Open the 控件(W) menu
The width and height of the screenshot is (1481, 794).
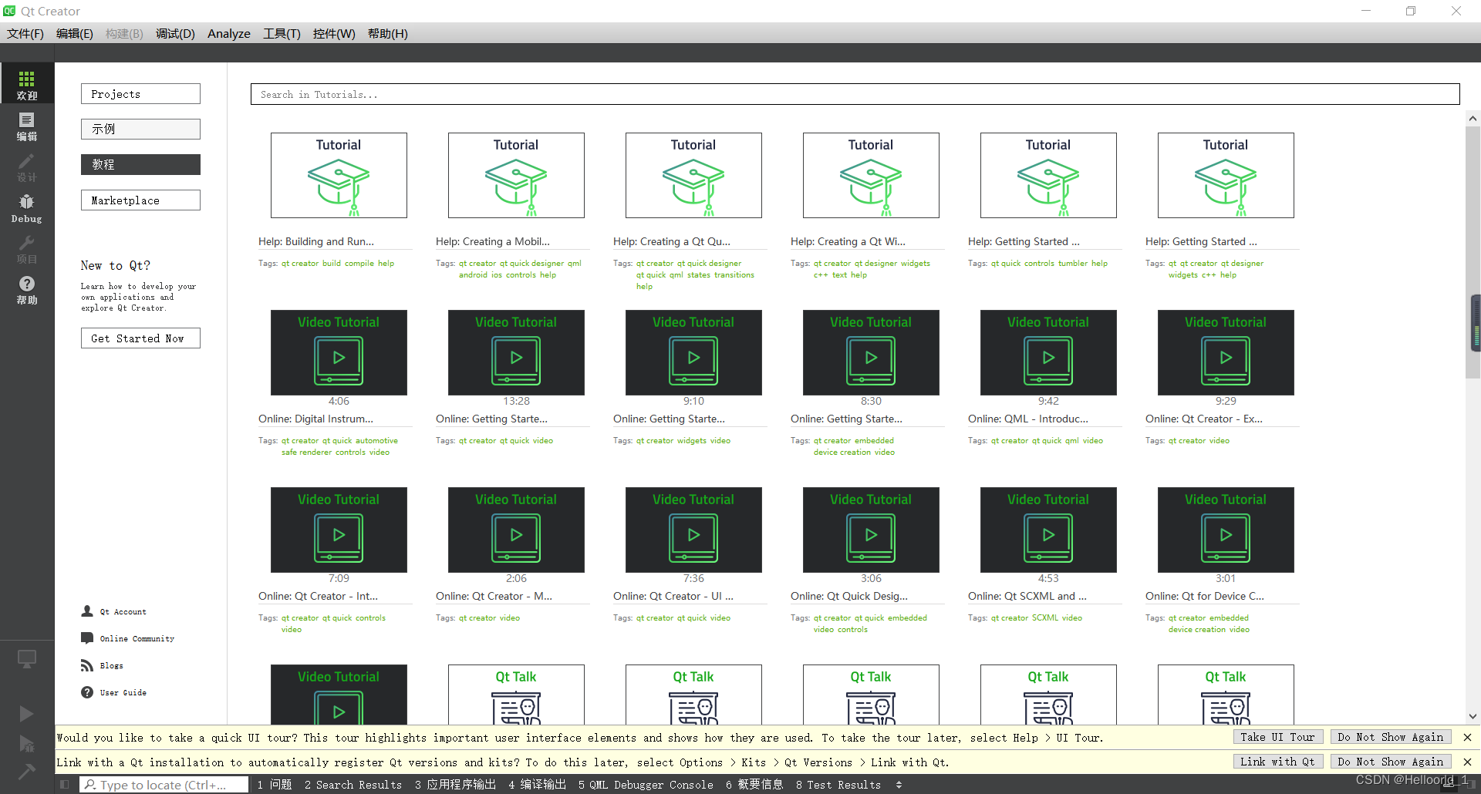pos(334,33)
